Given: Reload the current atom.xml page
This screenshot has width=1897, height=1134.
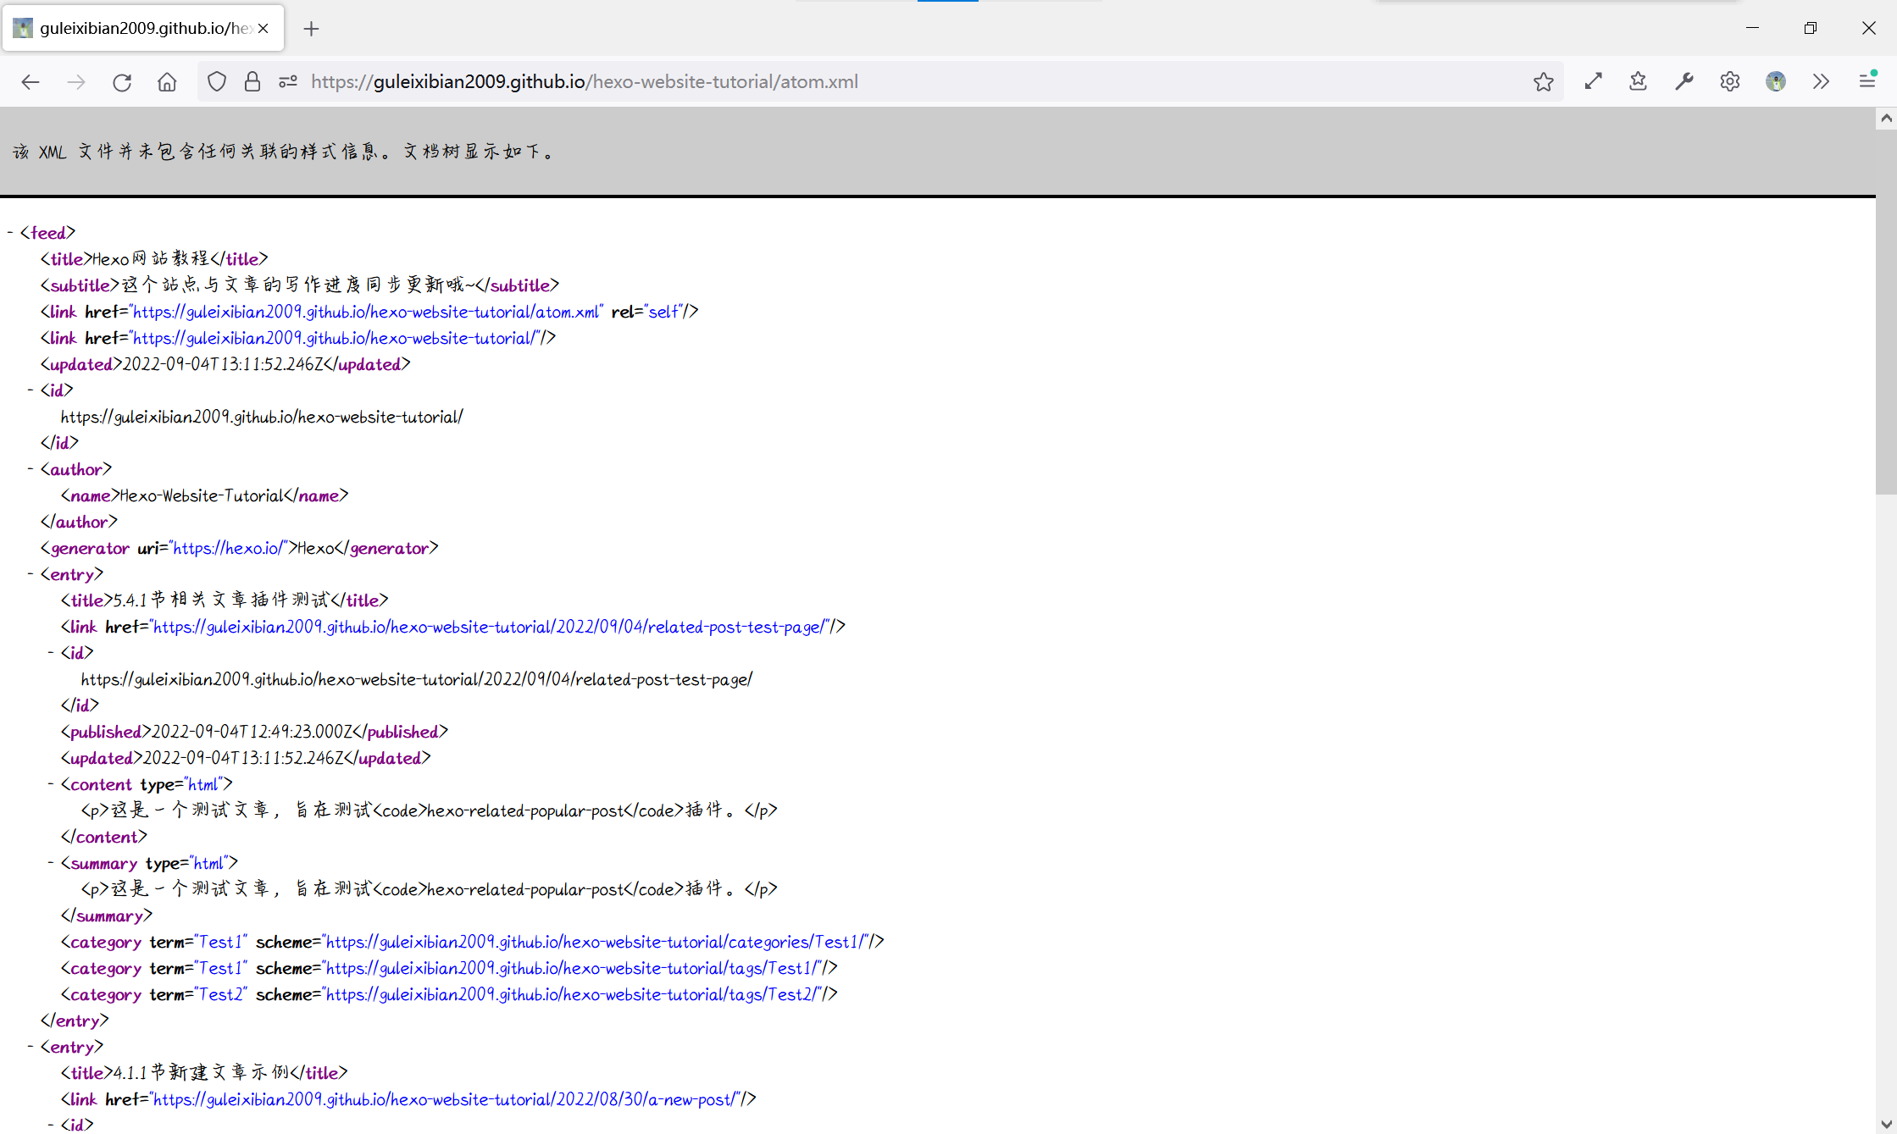Looking at the screenshot, I should (x=122, y=82).
